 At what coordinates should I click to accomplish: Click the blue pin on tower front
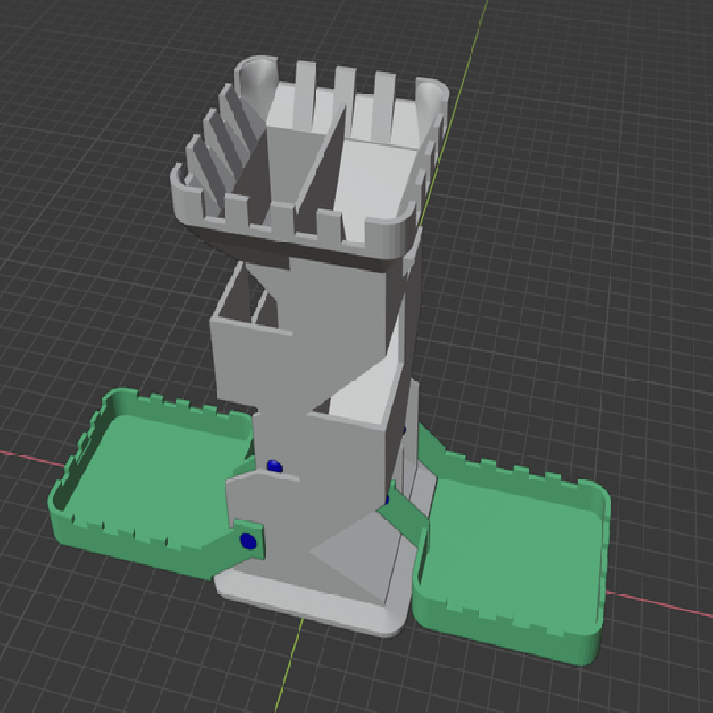coord(275,466)
